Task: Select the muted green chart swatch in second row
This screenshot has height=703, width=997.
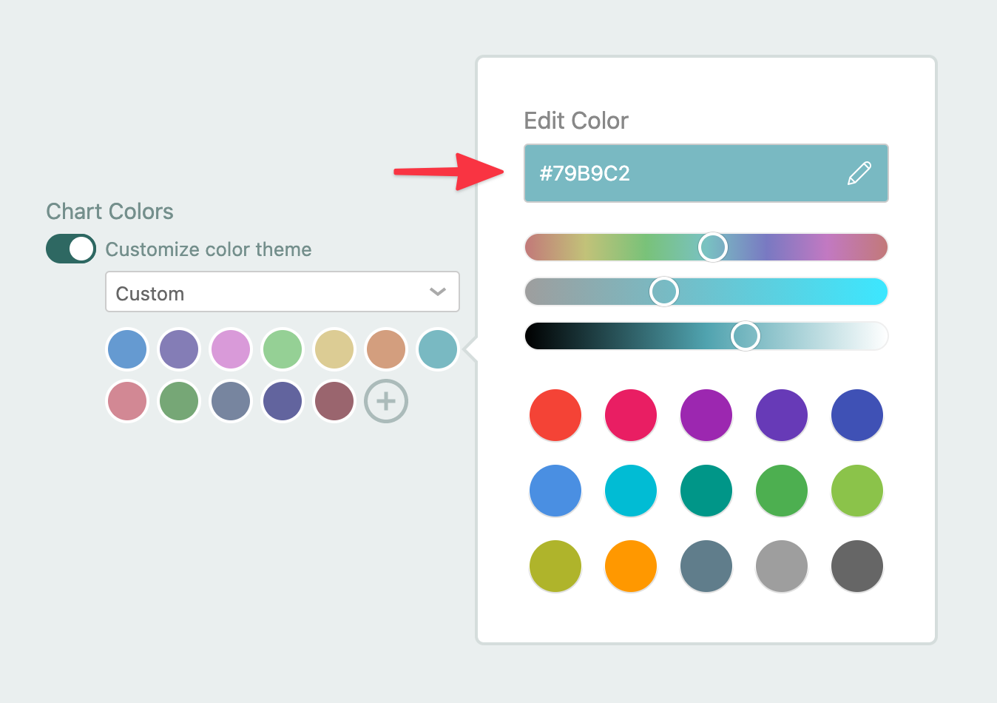Action: point(179,401)
